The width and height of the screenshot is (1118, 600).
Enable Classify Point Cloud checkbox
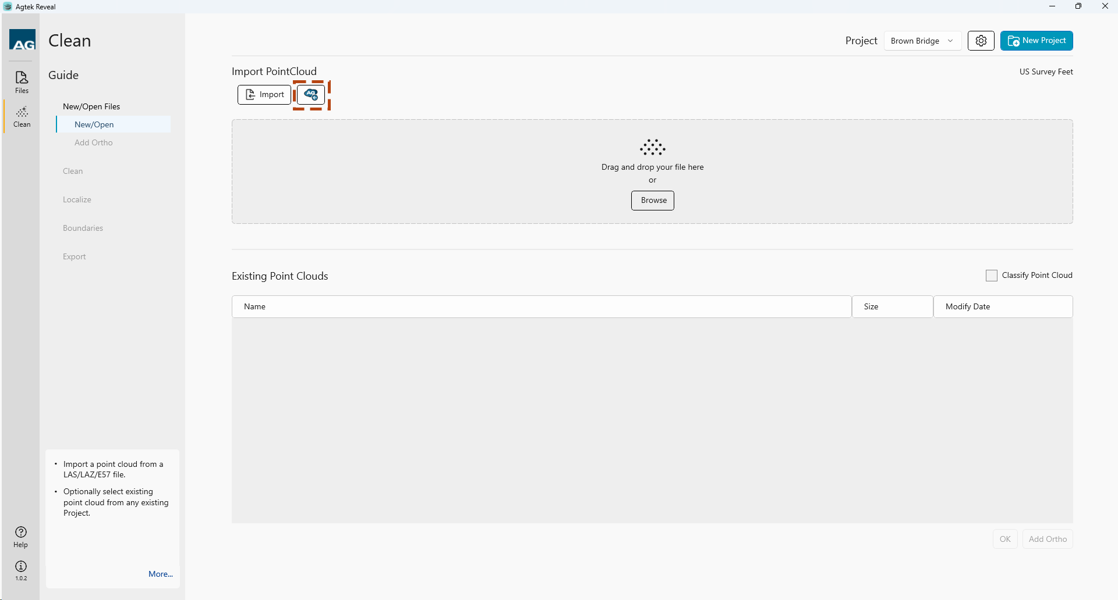[x=992, y=276]
